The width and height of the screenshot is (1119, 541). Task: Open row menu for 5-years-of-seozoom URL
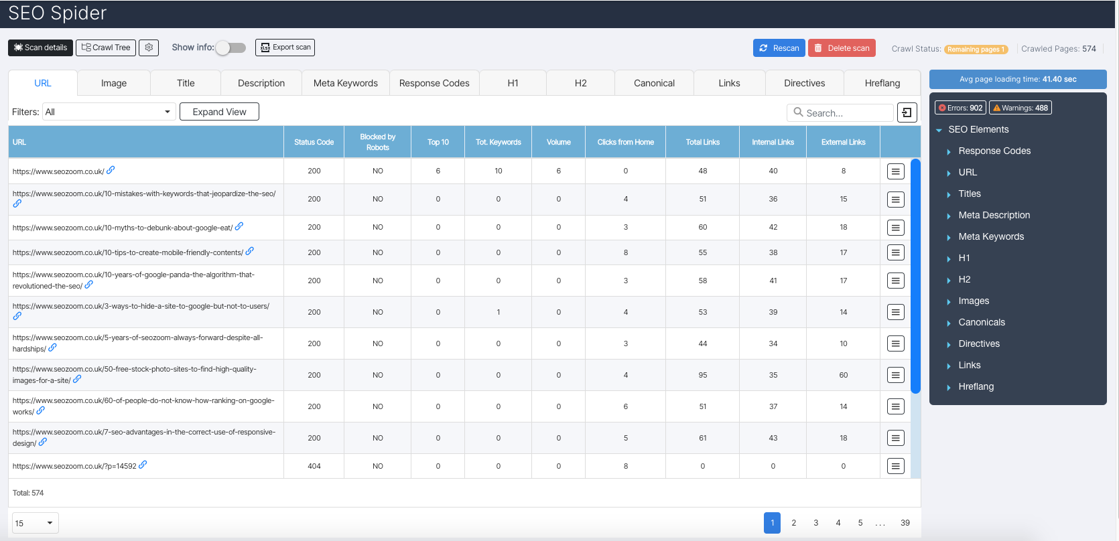895,343
